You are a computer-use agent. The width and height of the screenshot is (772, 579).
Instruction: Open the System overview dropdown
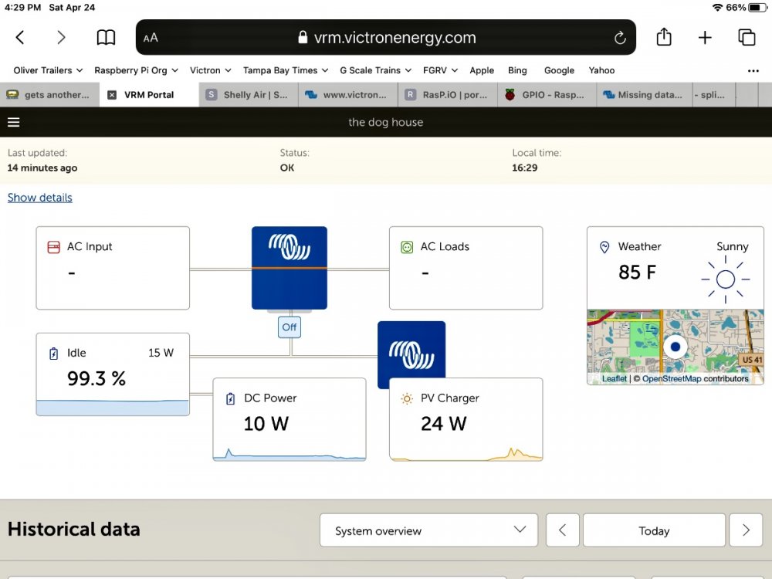point(430,530)
